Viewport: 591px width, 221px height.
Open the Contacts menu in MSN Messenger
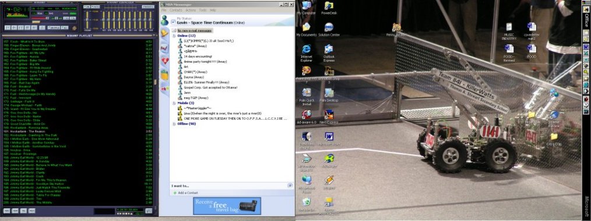176,10
